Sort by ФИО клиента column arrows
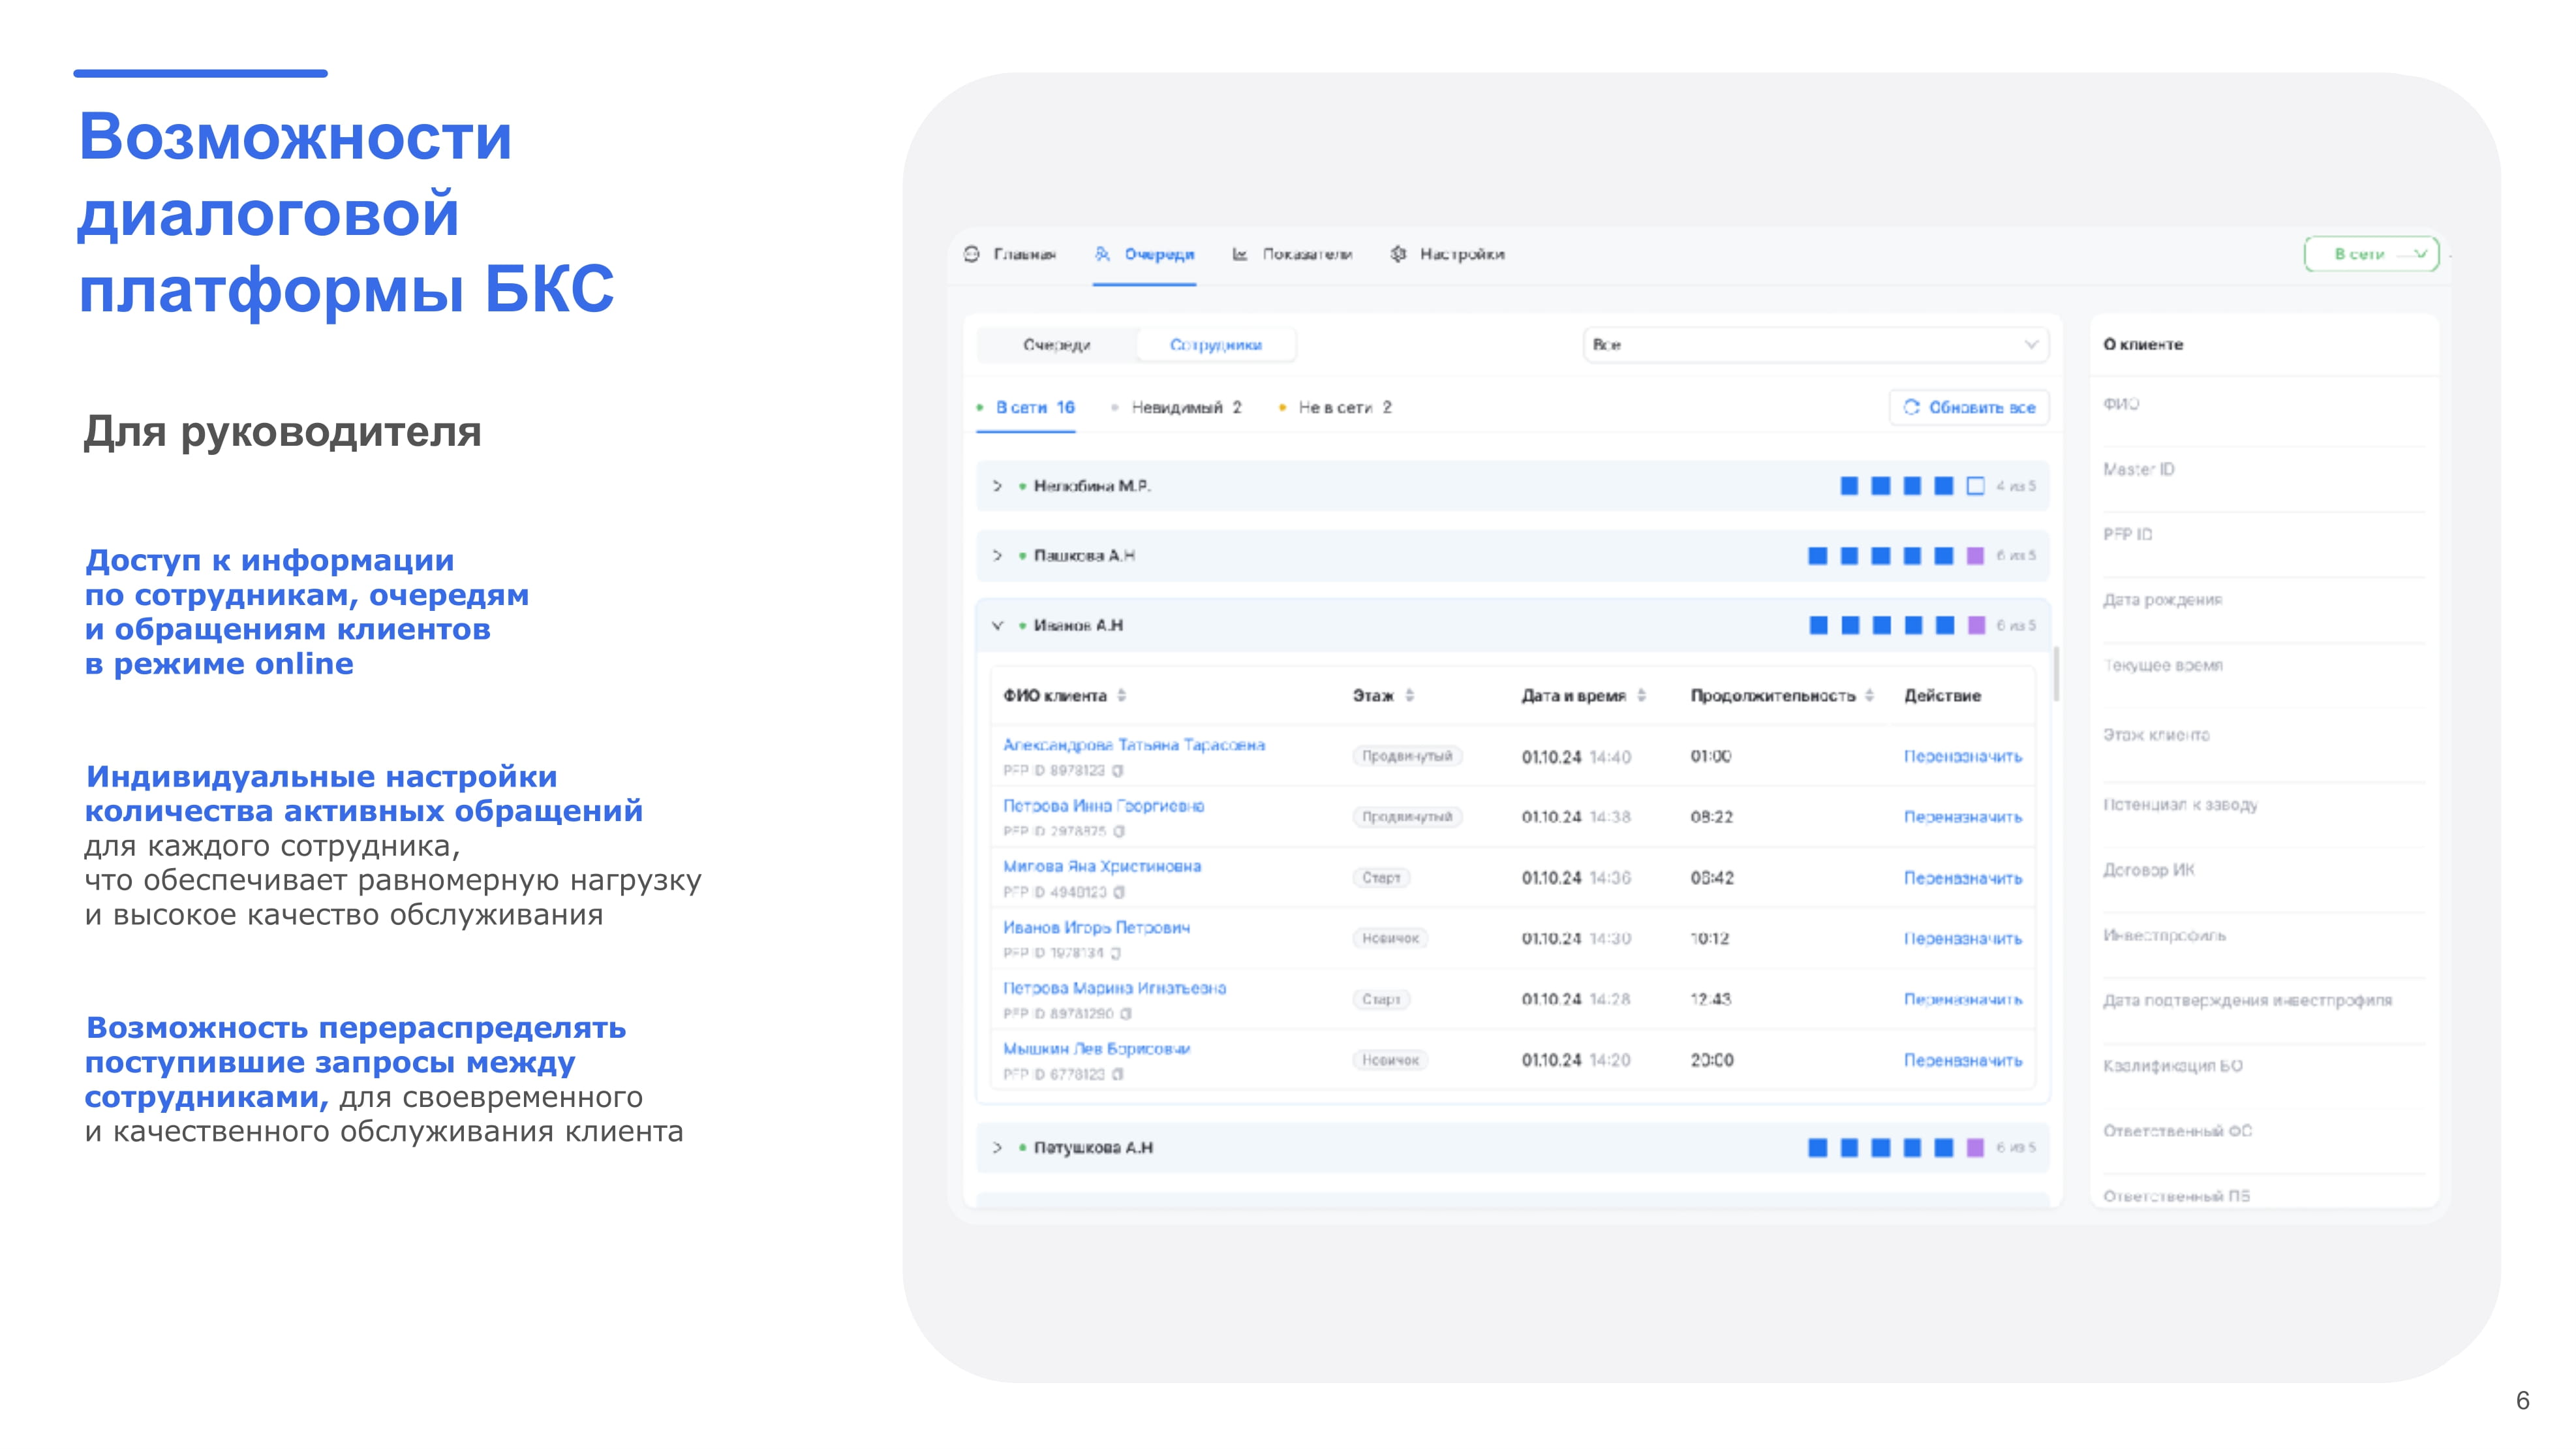Screen dimensions: 2576x1449 point(1121,695)
